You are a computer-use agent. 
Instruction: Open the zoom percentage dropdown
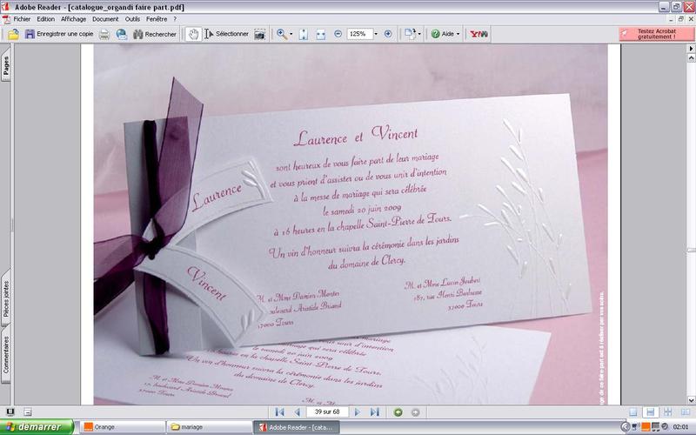click(376, 34)
